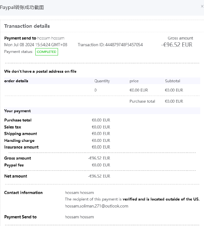
Task: Click the COMPLETED payment status badge
Action: (47, 52)
